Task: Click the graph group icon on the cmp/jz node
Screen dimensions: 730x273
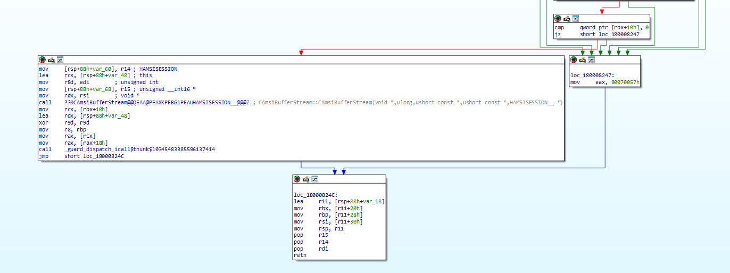Action: [575, 19]
